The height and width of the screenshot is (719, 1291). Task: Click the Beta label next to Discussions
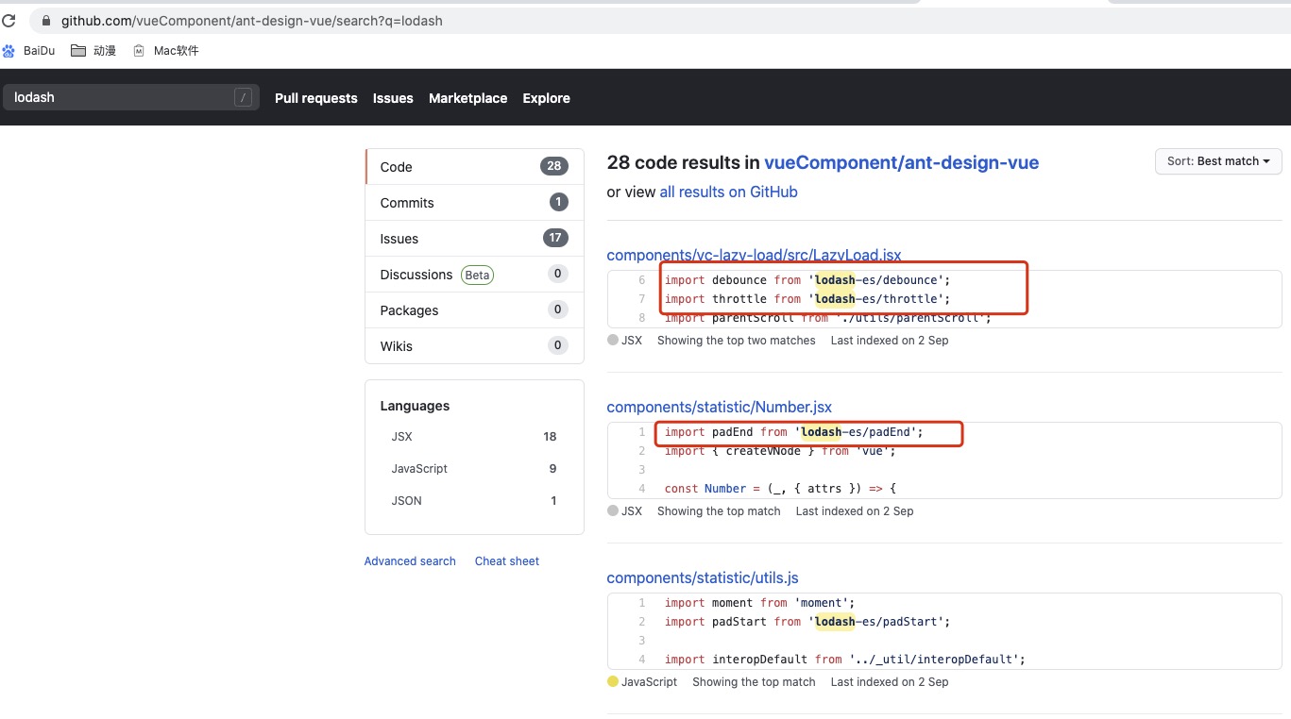[477, 275]
